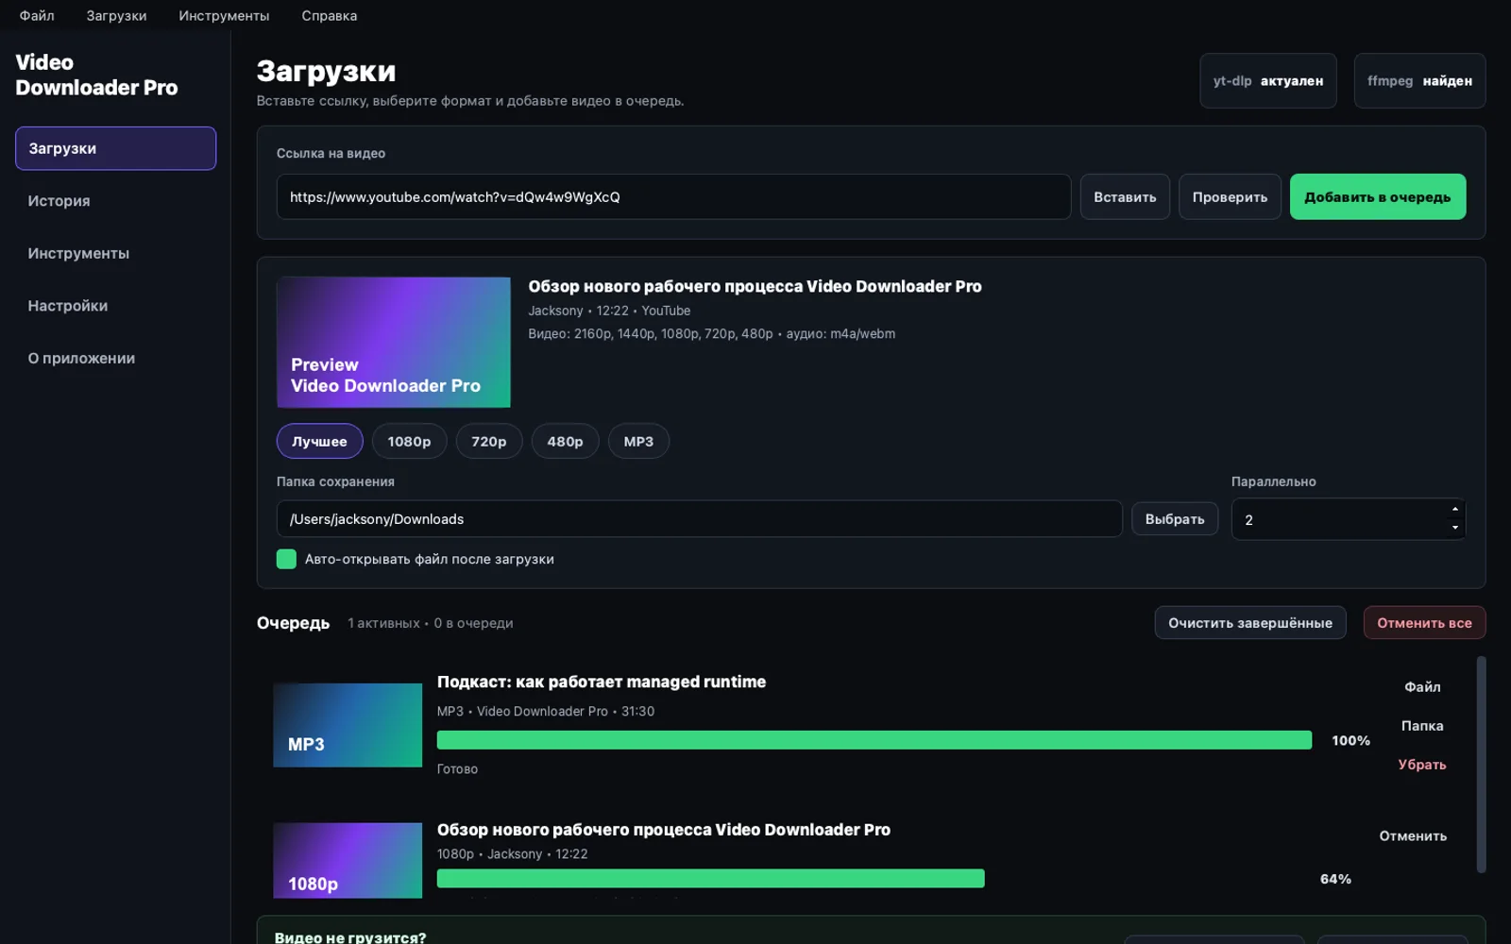This screenshot has height=944, width=1511.
Task: Click the Готово status text
Action: tap(457, 768)
